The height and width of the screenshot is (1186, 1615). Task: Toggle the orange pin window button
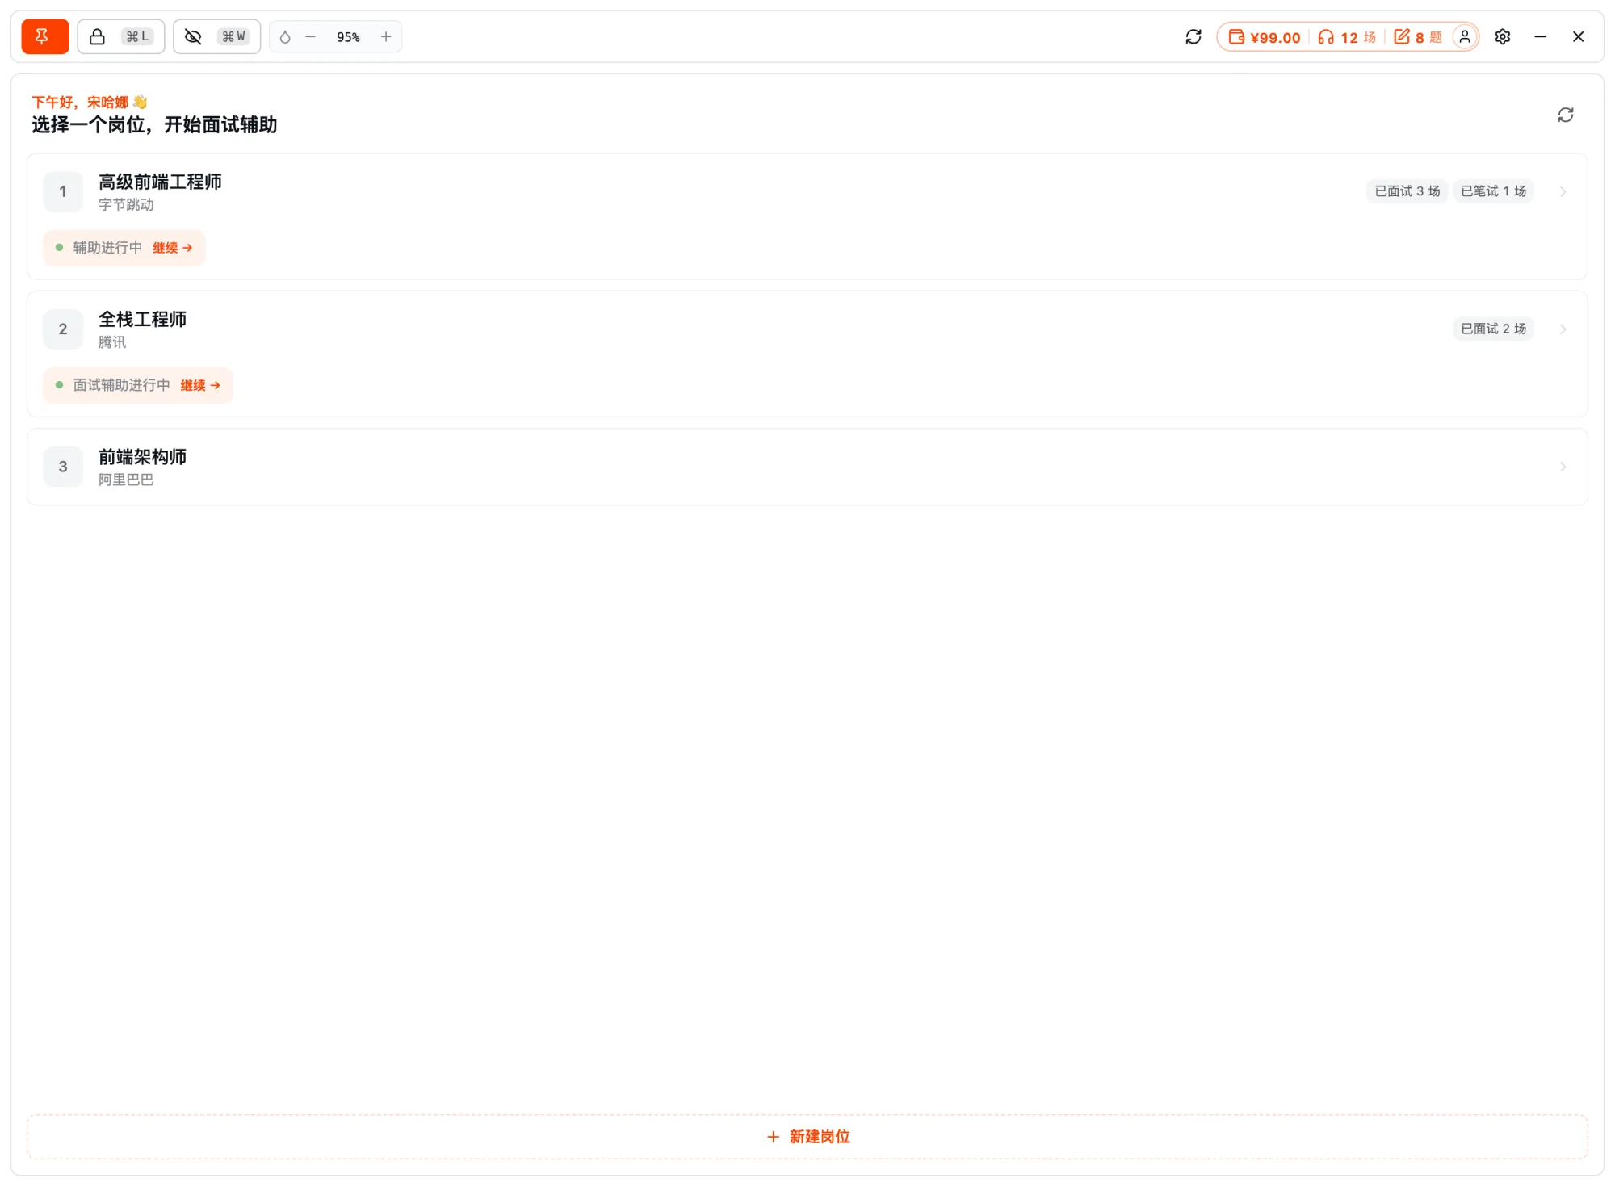pyautogui.click(x=45, y=36)
